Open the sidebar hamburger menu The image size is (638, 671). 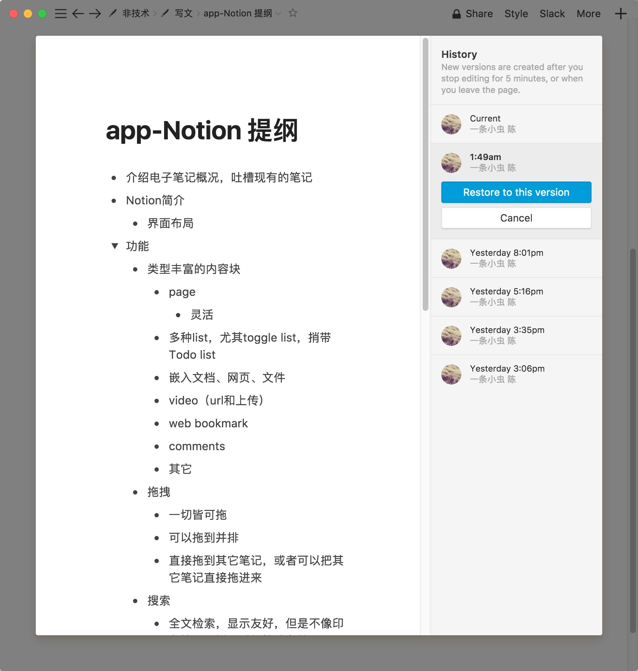click(60, 14)
